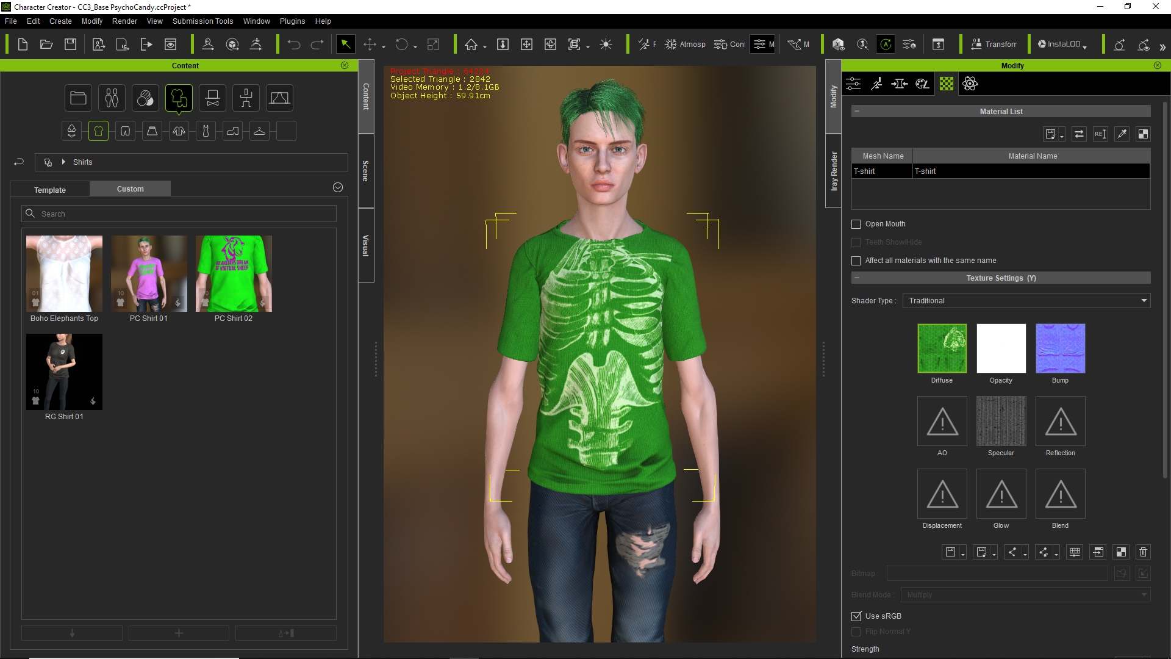The width and height of the screenshot is (1171, 659).
Task: Open a project with the folder icon
Action: tap(46, 45)
